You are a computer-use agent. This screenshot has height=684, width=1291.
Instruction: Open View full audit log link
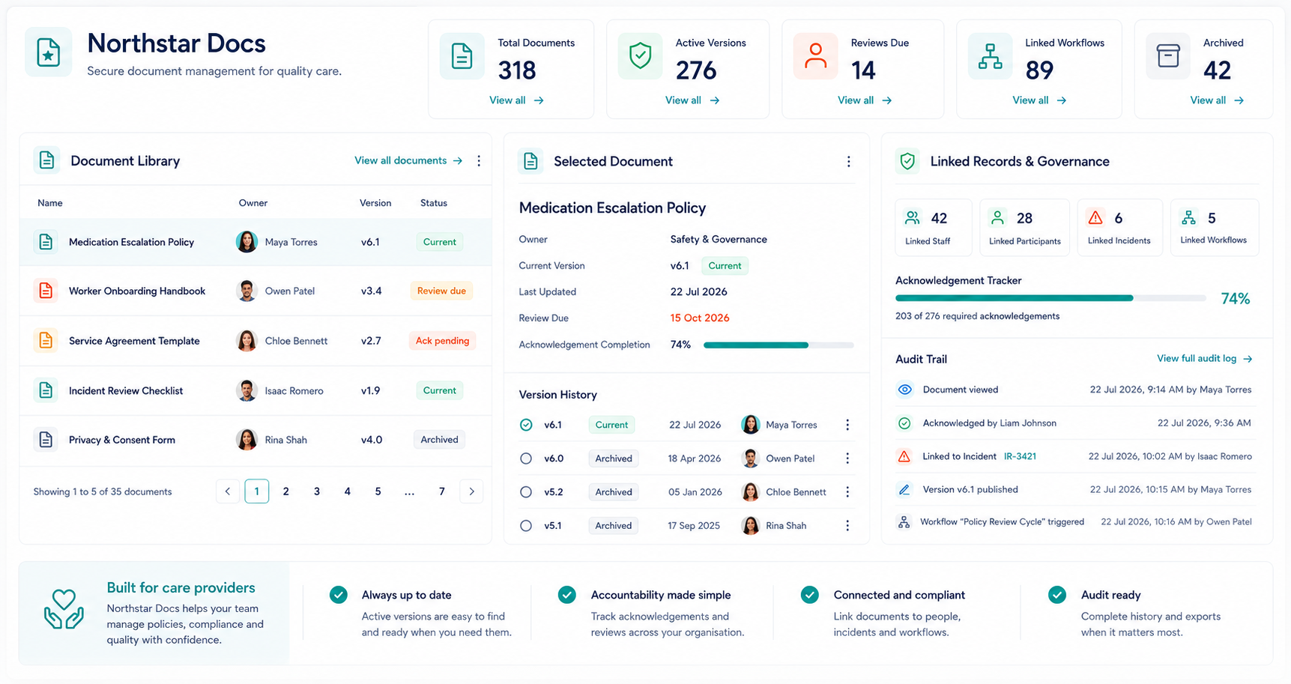tap(1204, 359)
